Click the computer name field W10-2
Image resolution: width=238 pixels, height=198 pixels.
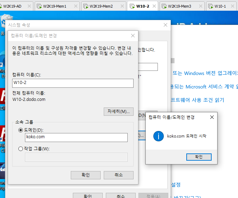tap(73, 83)
